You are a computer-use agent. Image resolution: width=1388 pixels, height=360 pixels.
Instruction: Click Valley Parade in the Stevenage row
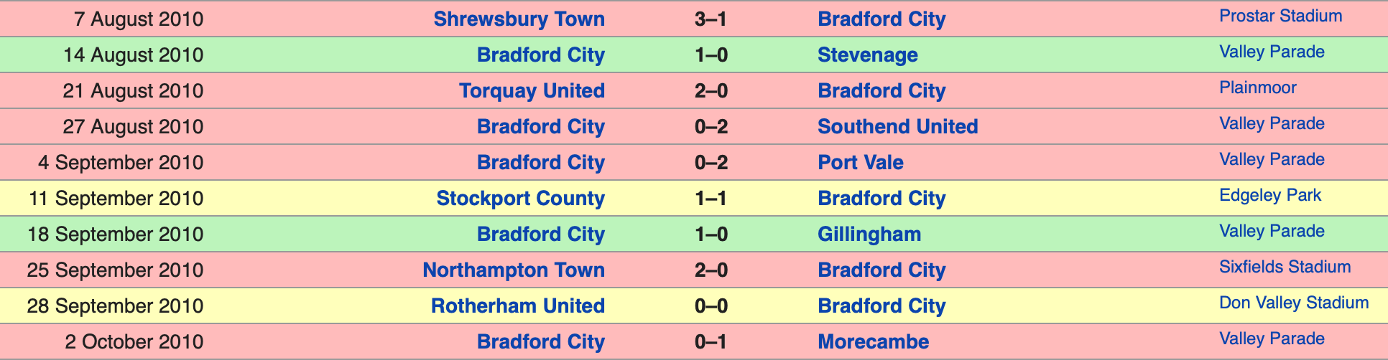pyautogui.click(x=1272, y=52)
